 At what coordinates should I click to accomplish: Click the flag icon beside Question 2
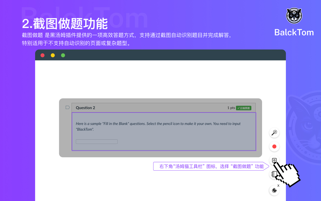coord(67,108)
